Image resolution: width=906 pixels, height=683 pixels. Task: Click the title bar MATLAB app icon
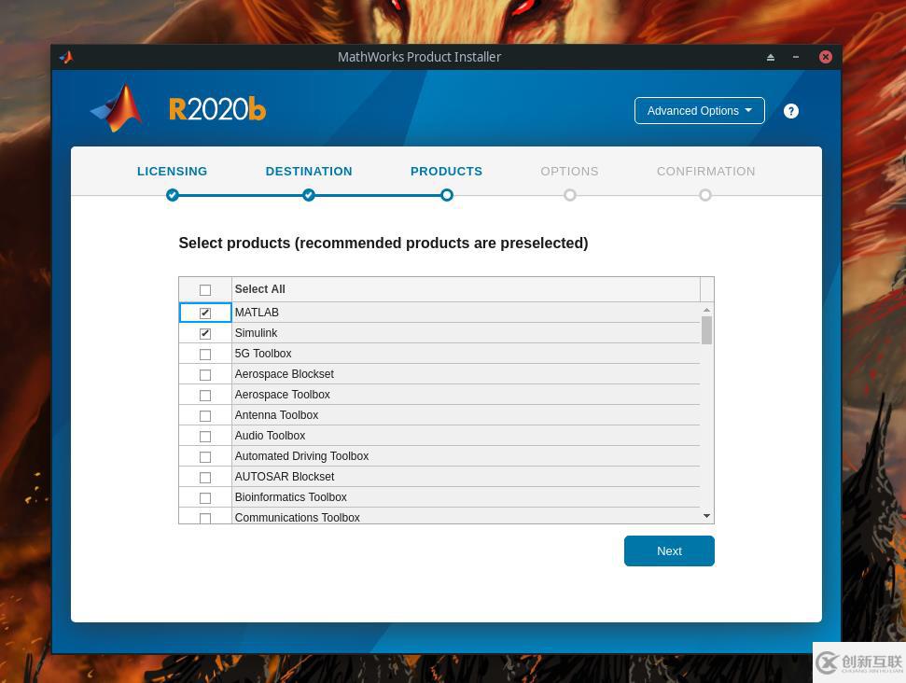(66, 57)
